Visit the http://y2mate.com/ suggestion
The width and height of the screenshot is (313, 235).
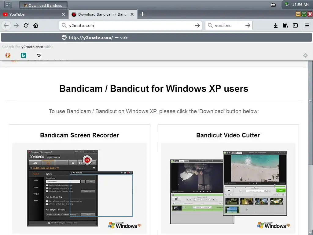point(156,38)
